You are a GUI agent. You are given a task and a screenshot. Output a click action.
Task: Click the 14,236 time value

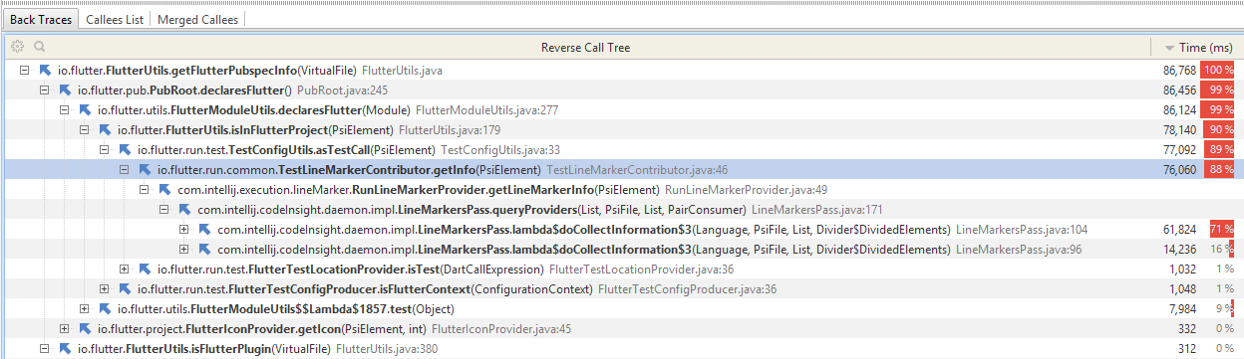coord(1179,250)
